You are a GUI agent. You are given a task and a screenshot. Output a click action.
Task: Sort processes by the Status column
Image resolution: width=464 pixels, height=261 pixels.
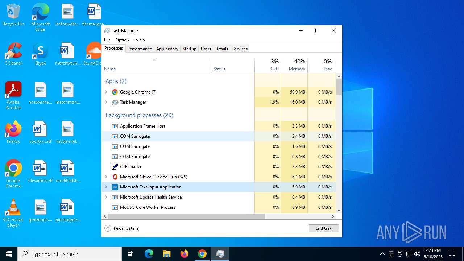[x=233, y=65]
